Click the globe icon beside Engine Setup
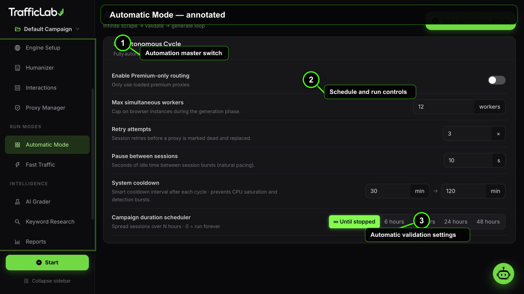 tap(17, 48)
